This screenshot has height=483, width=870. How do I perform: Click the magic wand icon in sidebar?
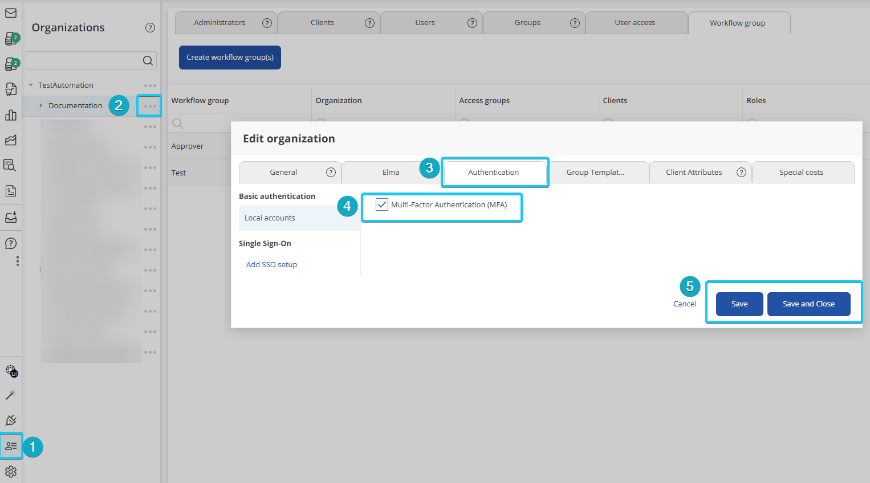pyautogui.click(x=11, y=395)
